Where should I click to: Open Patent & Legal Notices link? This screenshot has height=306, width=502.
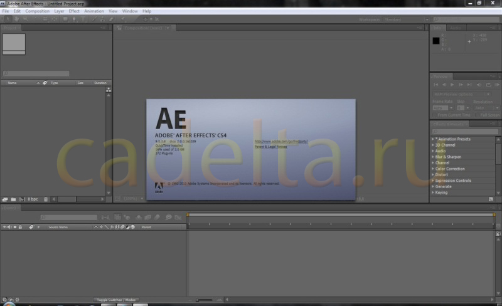click(271, 147)
